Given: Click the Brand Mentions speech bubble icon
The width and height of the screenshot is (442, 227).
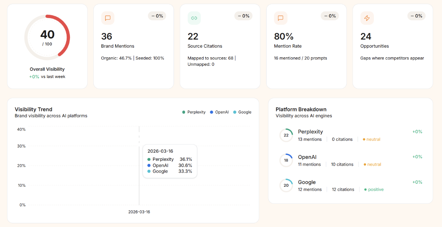Looking at the screenshot, I should click(x=108, y=18).
